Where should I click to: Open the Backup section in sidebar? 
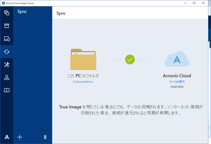click(x=7, y=13)
